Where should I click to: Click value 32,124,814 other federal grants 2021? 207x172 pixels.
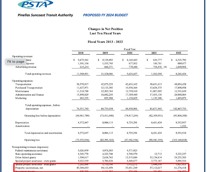tap(156, 157)
